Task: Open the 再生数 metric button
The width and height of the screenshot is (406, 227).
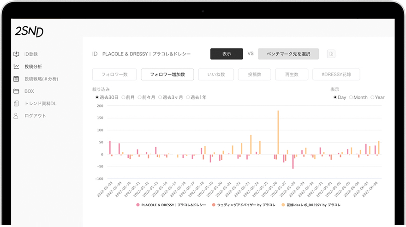Action: pyautogui.click(x=292, y=75)
